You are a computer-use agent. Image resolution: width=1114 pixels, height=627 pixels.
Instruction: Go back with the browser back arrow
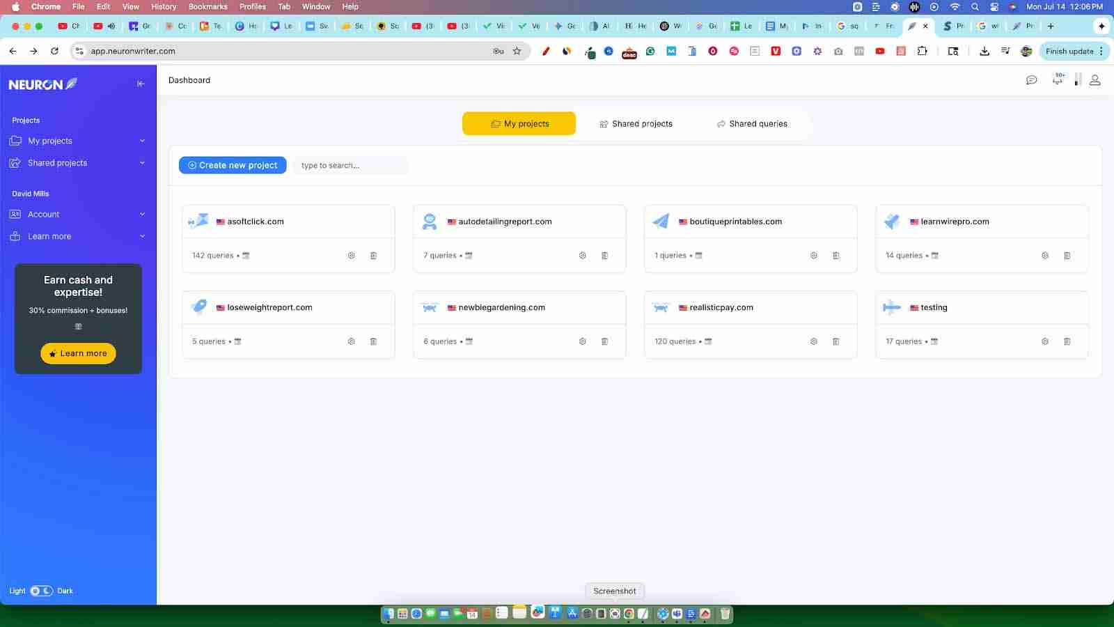click(x=13, y=51)
